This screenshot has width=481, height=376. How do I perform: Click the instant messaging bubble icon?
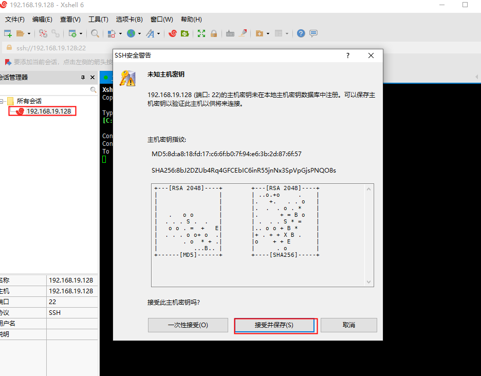(x=313, y=33)
